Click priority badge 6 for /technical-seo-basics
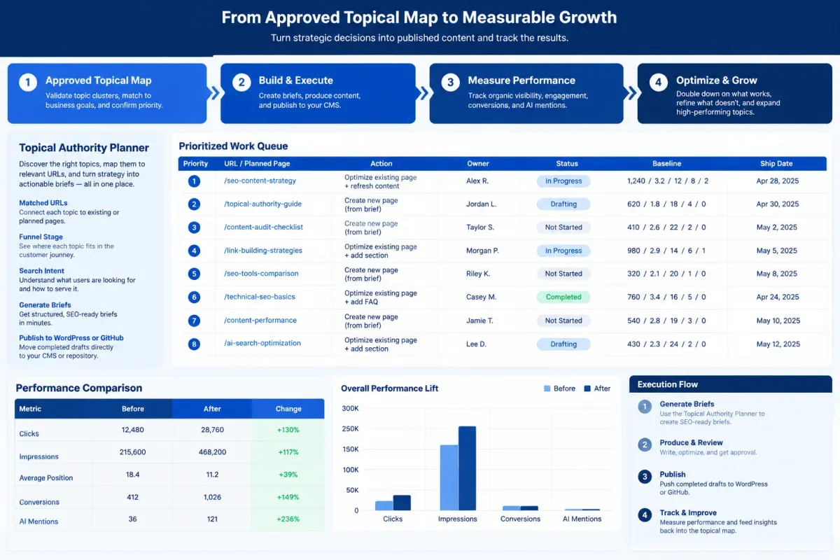Screen dimensions: 840x560 pyautogui.click(x=194, y=297)
